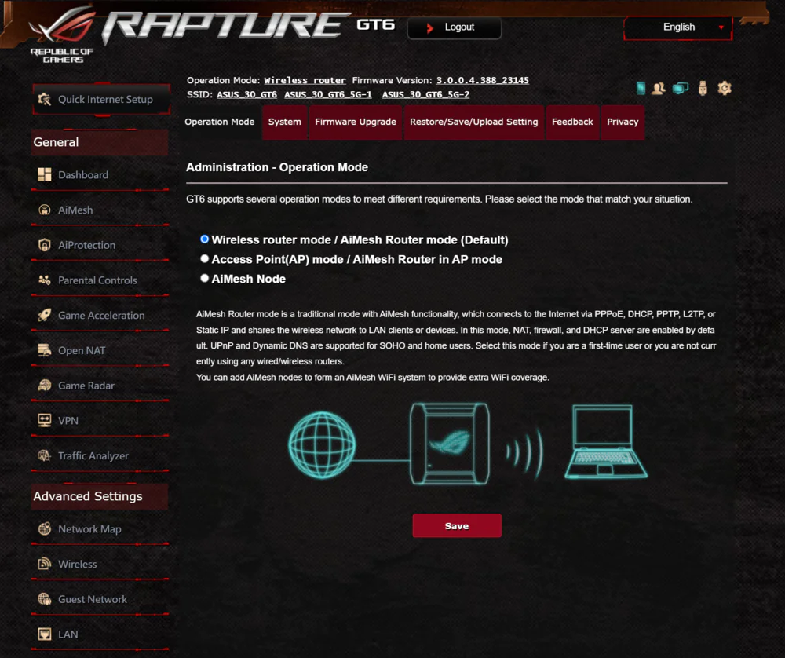Click the Wireless router operation mode link
This screenshot has width=785, height=658.
305,80
